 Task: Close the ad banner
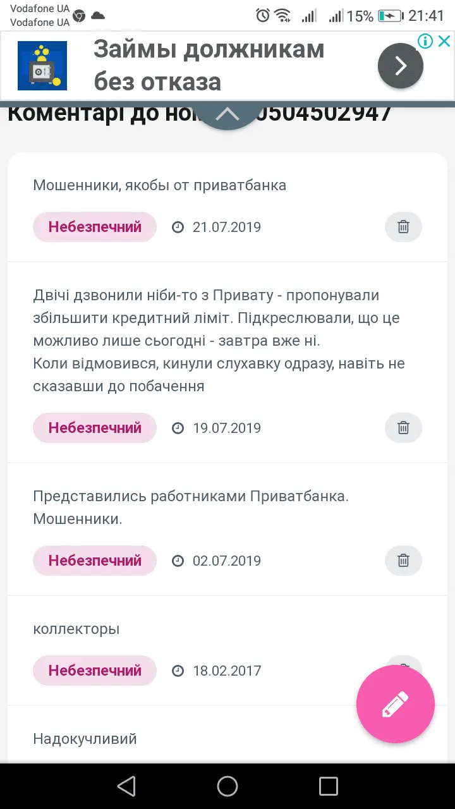pyautogui.click(x=444, y=42)
